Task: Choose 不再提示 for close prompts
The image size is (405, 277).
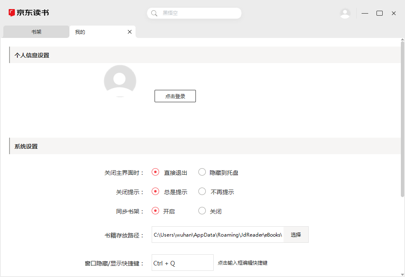Action: pyautogui.click(x=202, y=191)
